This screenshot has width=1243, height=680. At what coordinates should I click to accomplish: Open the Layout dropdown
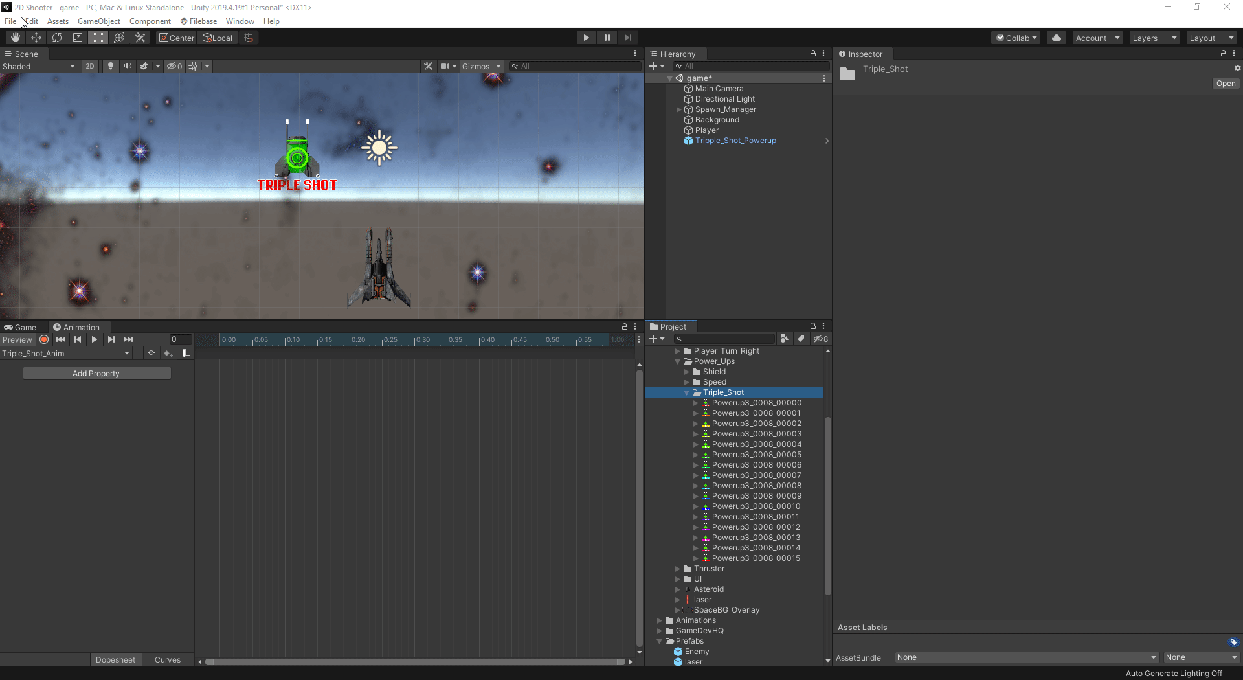pyautogui.click(x=1211, y=38)
